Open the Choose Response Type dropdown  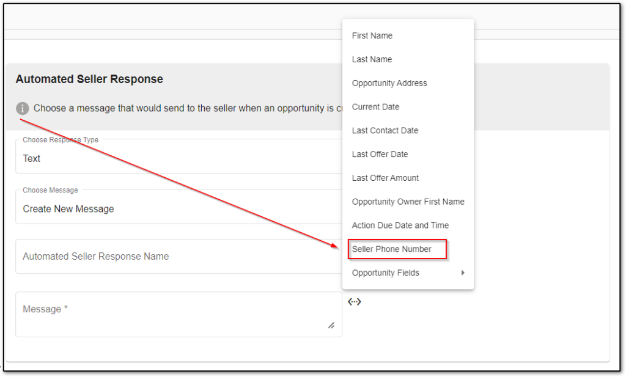(179, 156)
